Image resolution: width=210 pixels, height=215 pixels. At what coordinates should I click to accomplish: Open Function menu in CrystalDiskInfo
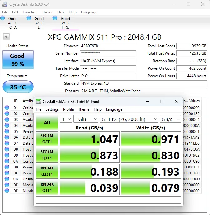(30, 12)
